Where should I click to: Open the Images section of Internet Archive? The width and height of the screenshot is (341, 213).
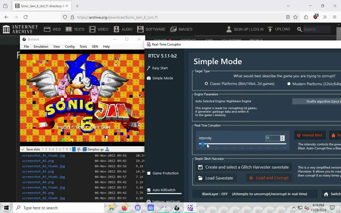pyautogui.click(x=181, y=29)
